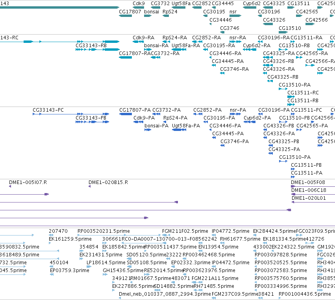The width and height of the screenshot is (335, 300).
Task: Click the Ugt58Fa-RA transcript label
Action: point(186,46)
